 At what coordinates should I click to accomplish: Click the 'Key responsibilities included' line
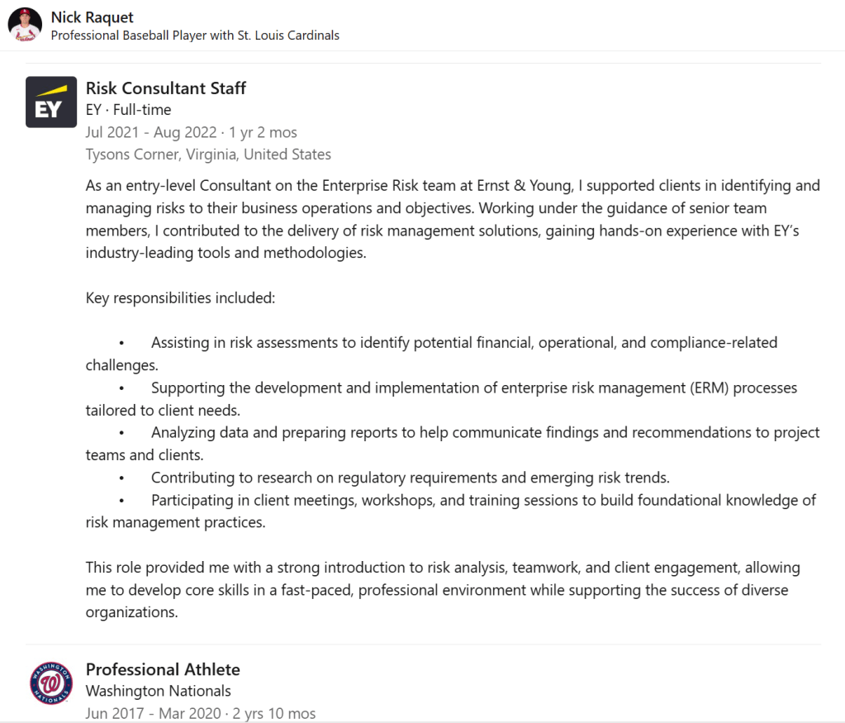pyautogui.click(x=180, y=297)
